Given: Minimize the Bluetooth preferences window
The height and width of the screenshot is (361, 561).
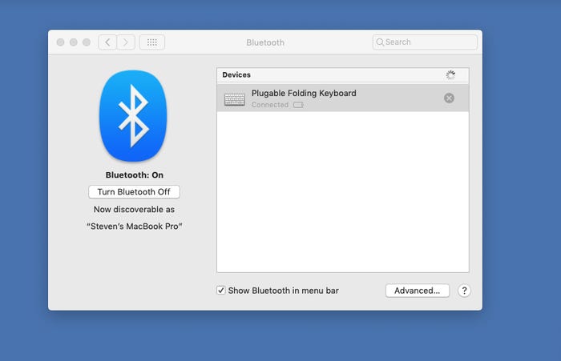Looking at the screenshot, I should [74, 42].
